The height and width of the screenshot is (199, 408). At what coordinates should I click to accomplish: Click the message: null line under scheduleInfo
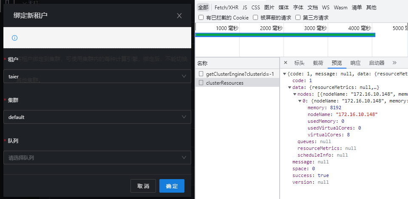(x=310, y=162)
